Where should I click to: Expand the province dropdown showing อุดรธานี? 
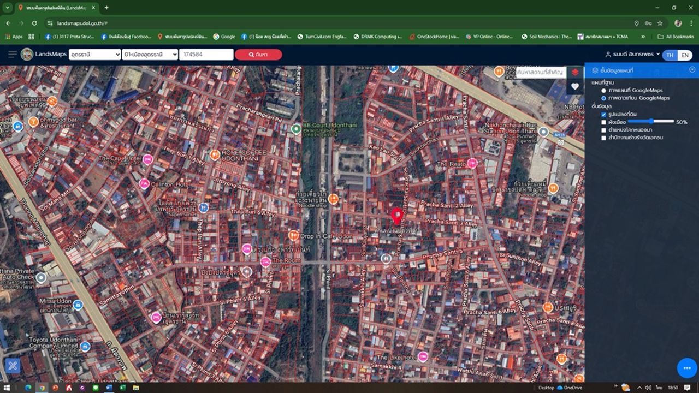[x=94, y=55]
